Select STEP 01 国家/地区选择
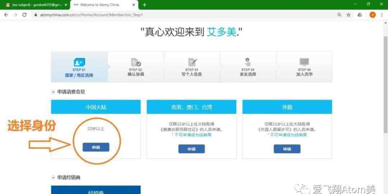Screen dimensions: 388x194 [x=79, y=67]
